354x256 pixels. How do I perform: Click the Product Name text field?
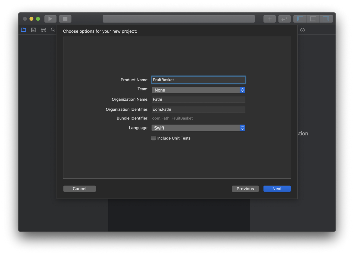tap(198, 80)
